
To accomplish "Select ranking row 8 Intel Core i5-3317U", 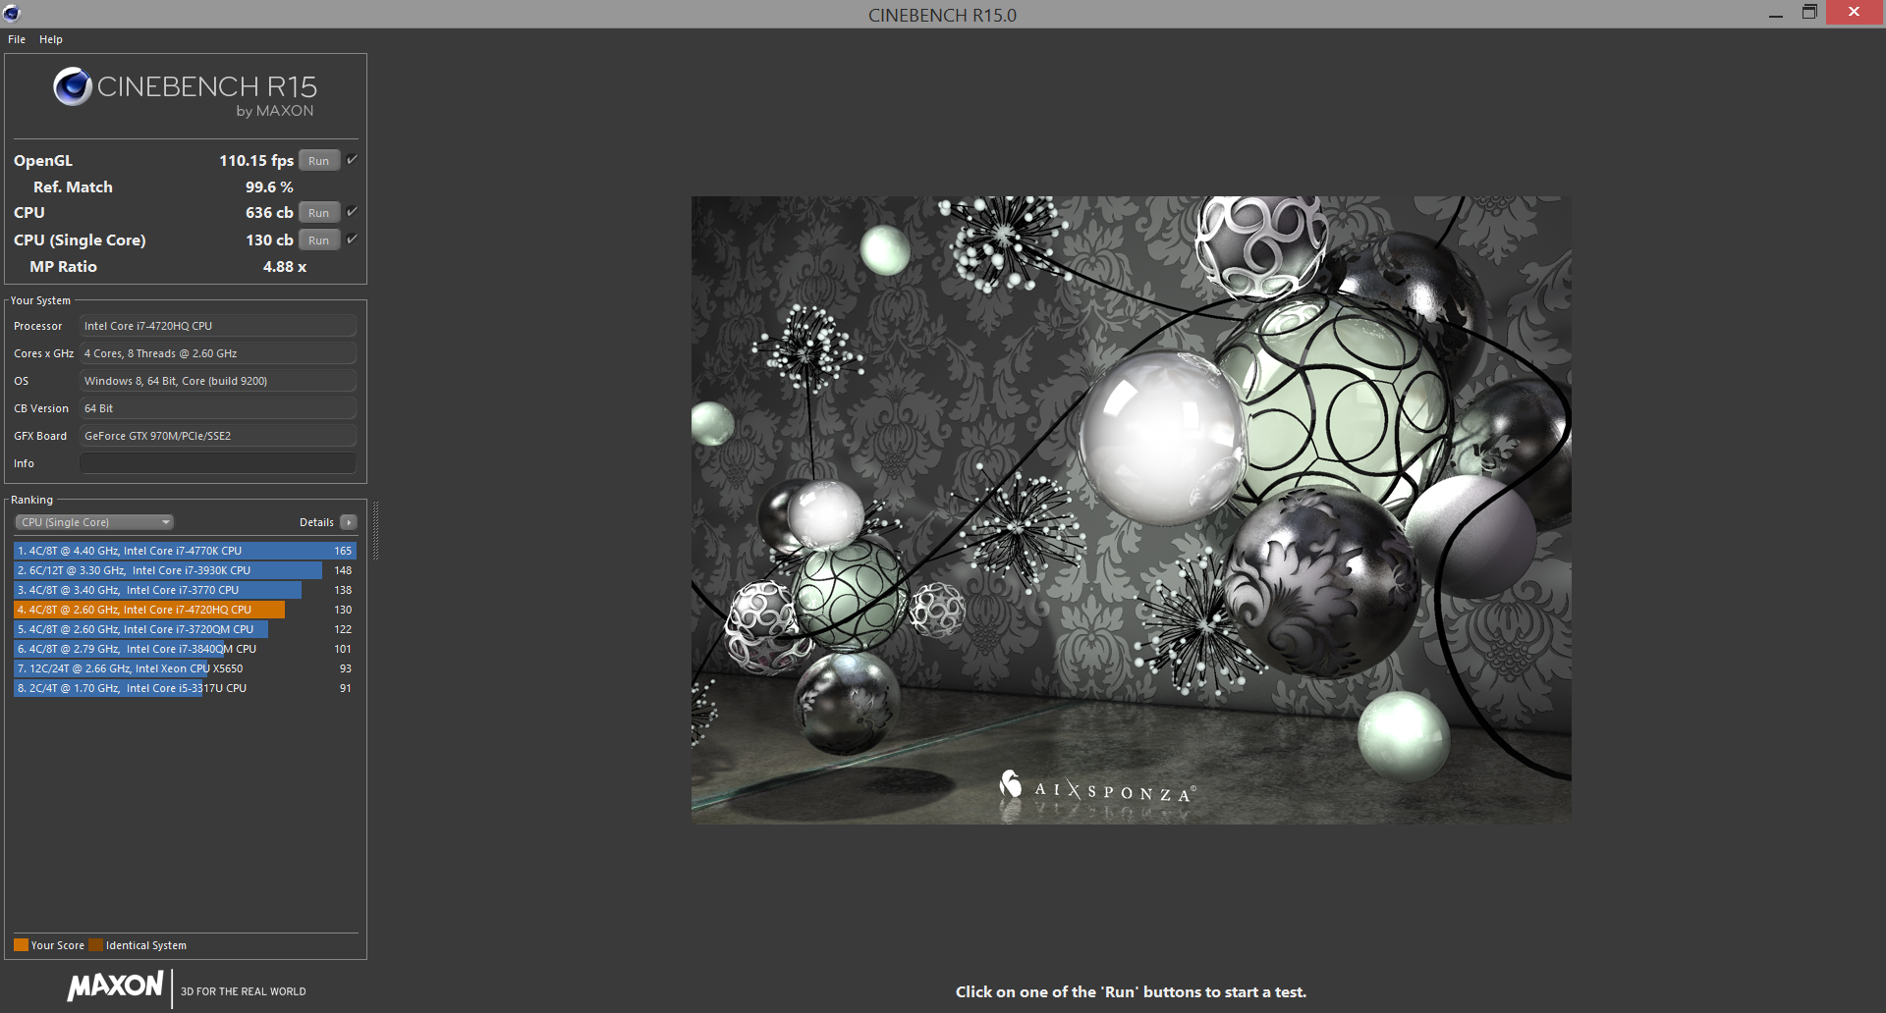I will pyautogui.click(x=185, y=688).
